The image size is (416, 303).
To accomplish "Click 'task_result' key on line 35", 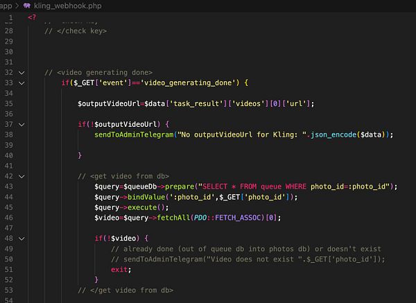I will pos(196,103).
